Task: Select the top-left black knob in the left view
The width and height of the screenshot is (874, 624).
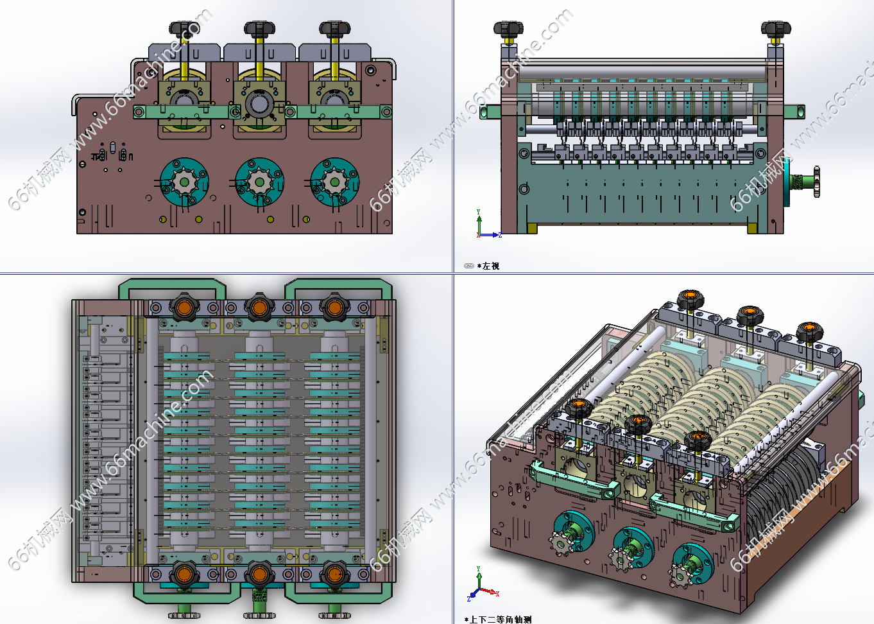Action: [x=508, y=29]
